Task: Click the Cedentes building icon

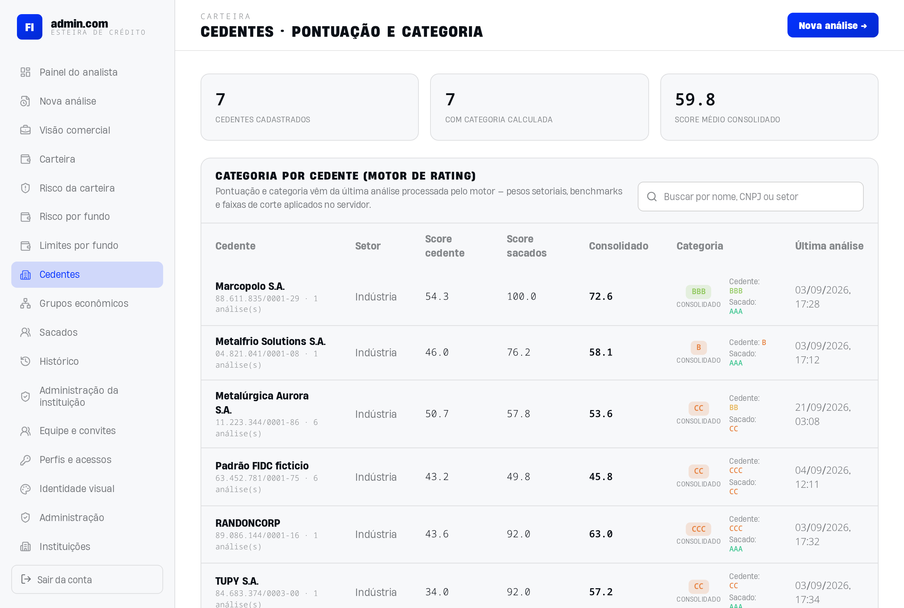Action: [x=25, y=275]
